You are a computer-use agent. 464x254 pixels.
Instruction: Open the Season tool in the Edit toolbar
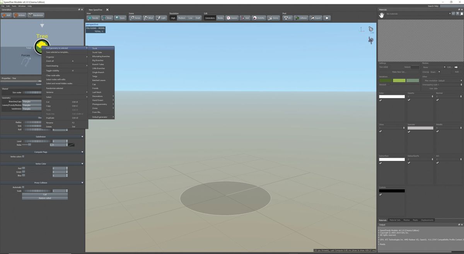pos(232,18)
